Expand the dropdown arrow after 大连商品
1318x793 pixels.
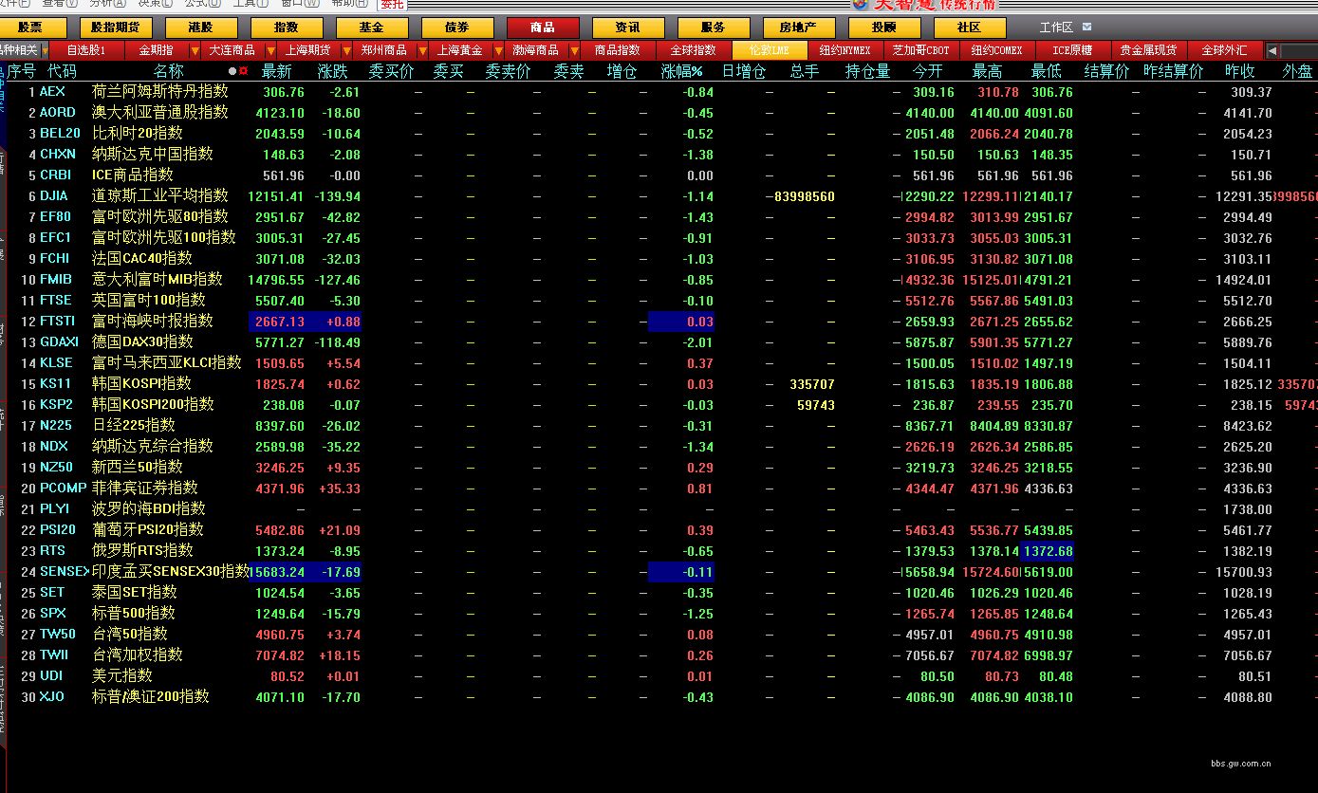tap(270, 50)
